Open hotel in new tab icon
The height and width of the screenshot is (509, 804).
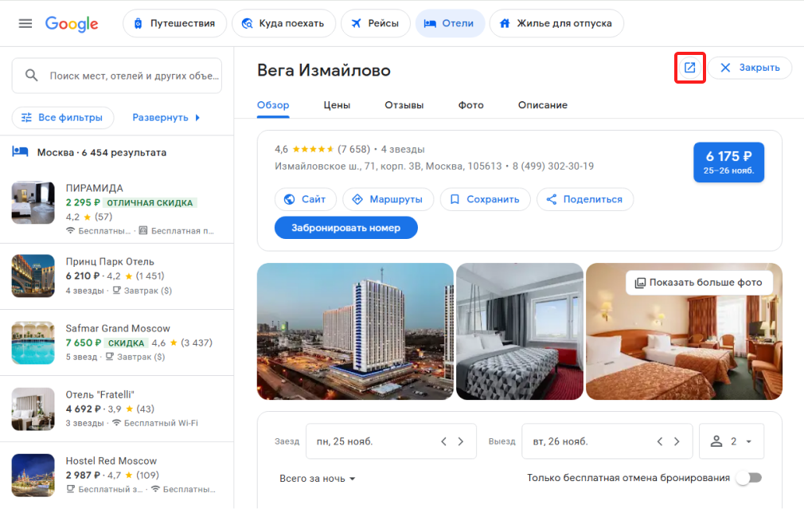(x=689, y=68)
